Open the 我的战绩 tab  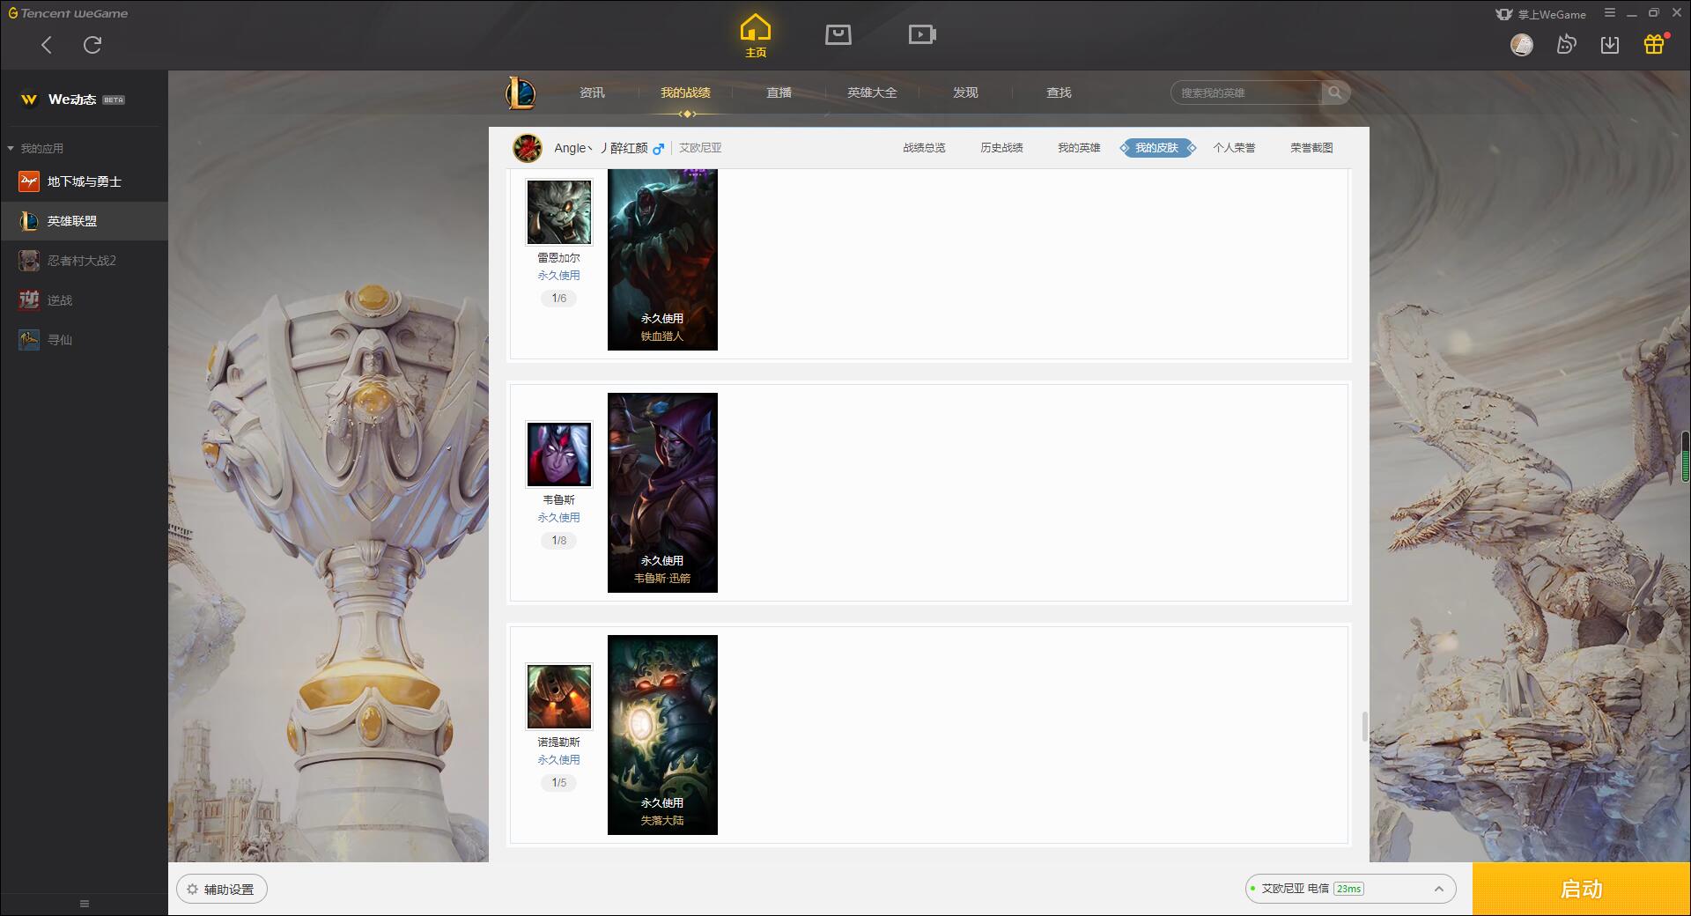[x=685, y=92]
